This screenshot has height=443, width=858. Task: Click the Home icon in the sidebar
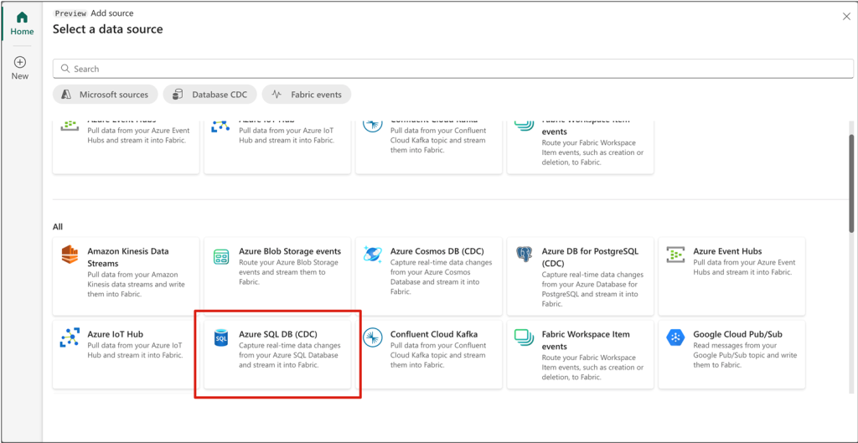(x=22, y=17)
